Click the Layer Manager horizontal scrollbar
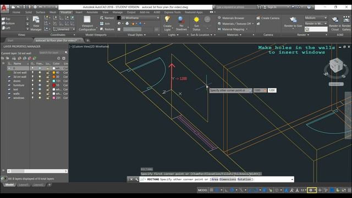The height and width of the screenshot is (198, 352). (x=37, y=171)
